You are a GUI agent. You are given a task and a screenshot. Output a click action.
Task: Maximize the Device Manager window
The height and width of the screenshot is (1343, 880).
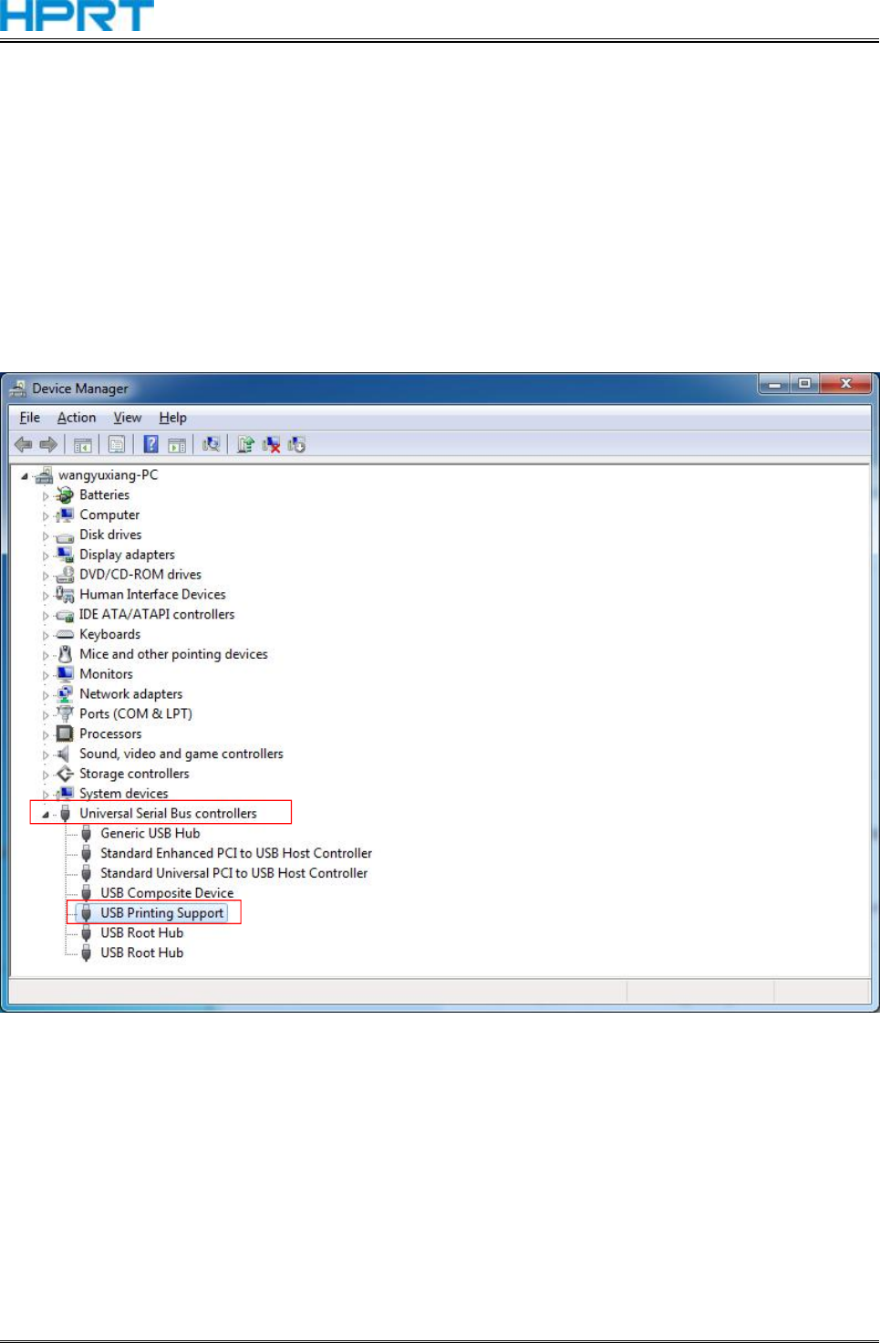(804, 384)
